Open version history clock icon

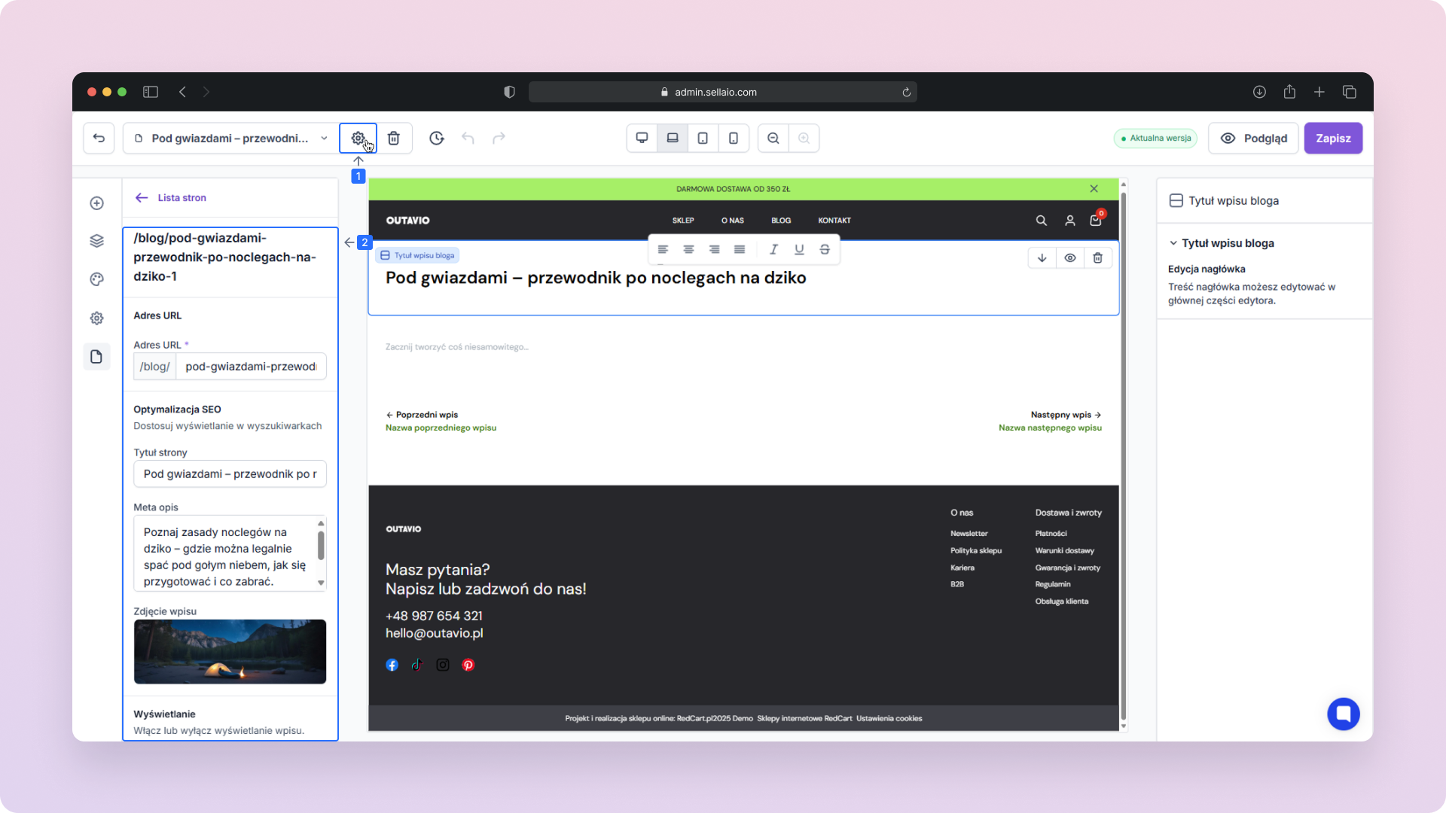click(x=437, y=139)
